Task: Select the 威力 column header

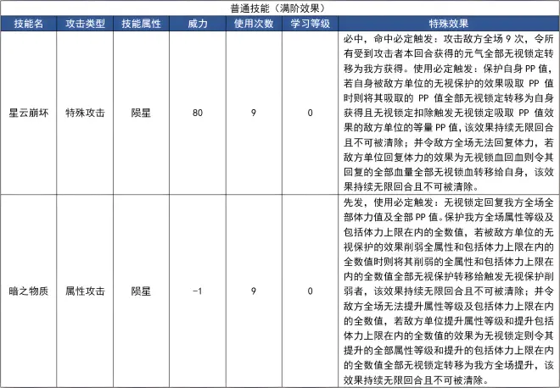Action: click(x=198, y=24)
